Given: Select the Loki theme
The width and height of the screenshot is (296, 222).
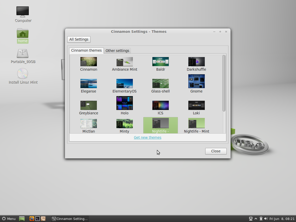Looking at the screenshot, I should click(196, 108).
